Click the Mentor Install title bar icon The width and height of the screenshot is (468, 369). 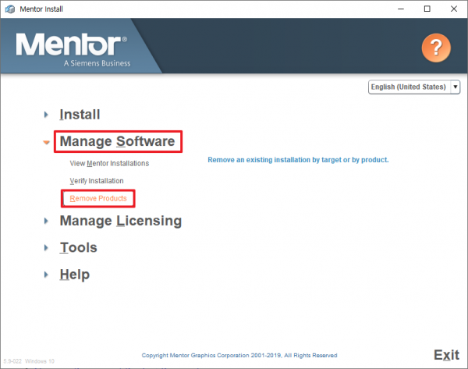click(10, 9)
